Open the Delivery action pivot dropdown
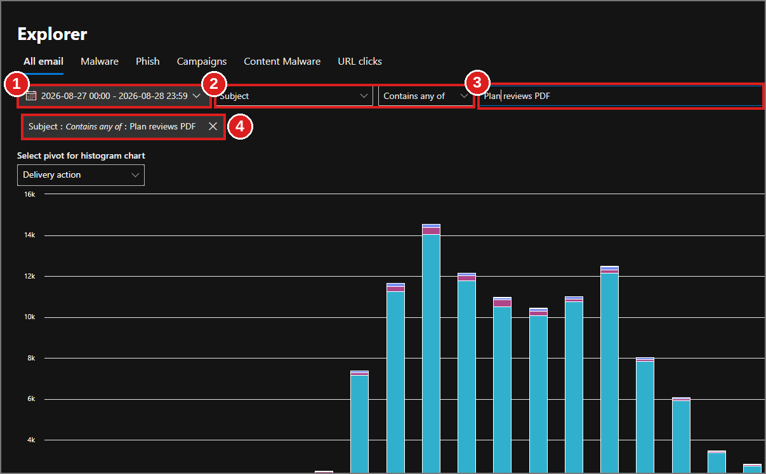The image size is (766, 474). click(81, 175)
